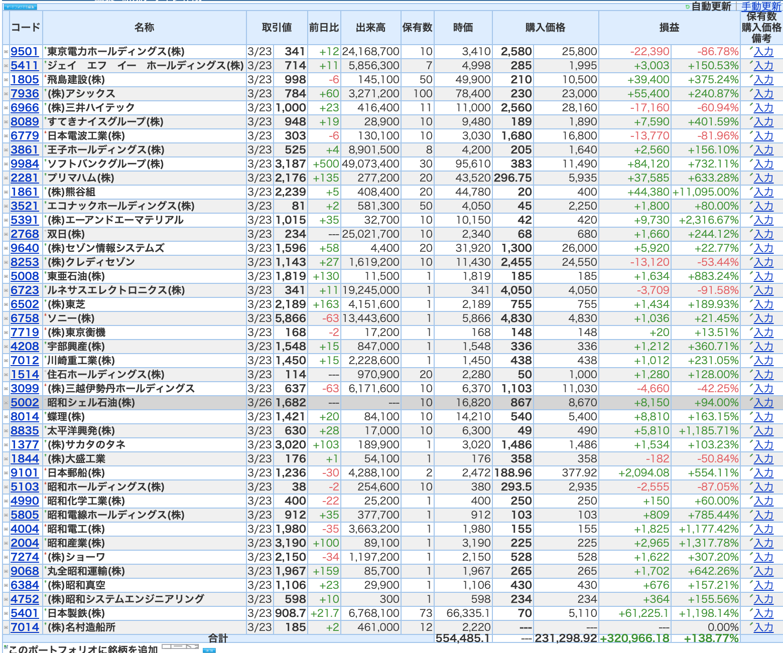Click 入力 in the 昭和化学工業 row

pos(763,501)
